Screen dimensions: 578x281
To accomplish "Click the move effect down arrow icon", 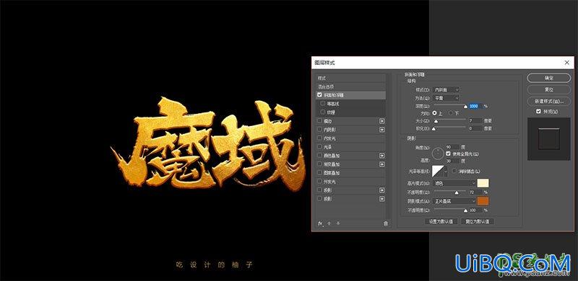I will tap(338, 223).
